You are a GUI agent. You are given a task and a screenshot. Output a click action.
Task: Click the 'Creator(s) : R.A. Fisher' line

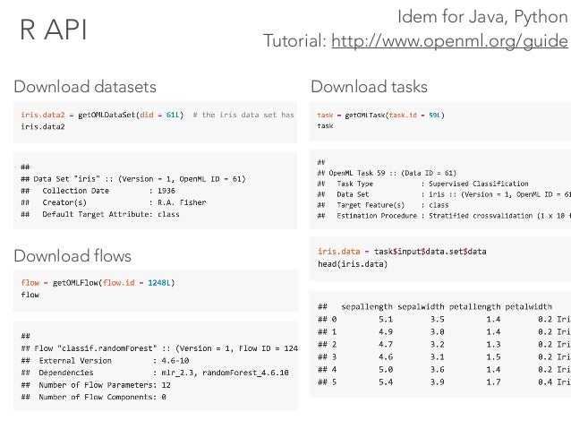pyautogui.click(x=114, y=202)
